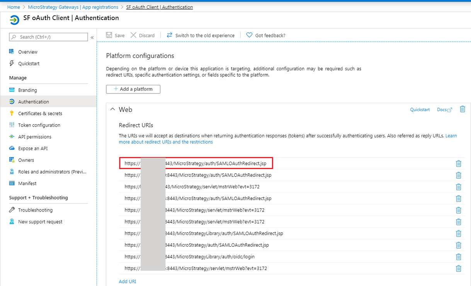
Task: Click Add URI link
Action: pos(128,281)
